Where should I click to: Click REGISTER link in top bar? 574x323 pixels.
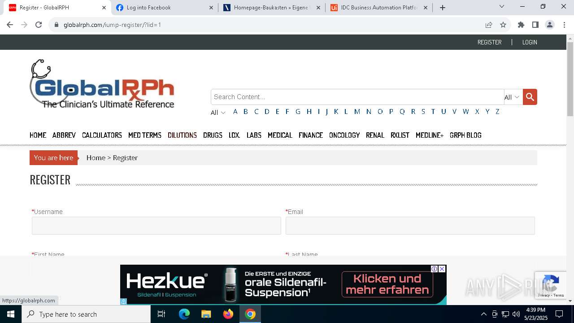(x=489, y=42)
